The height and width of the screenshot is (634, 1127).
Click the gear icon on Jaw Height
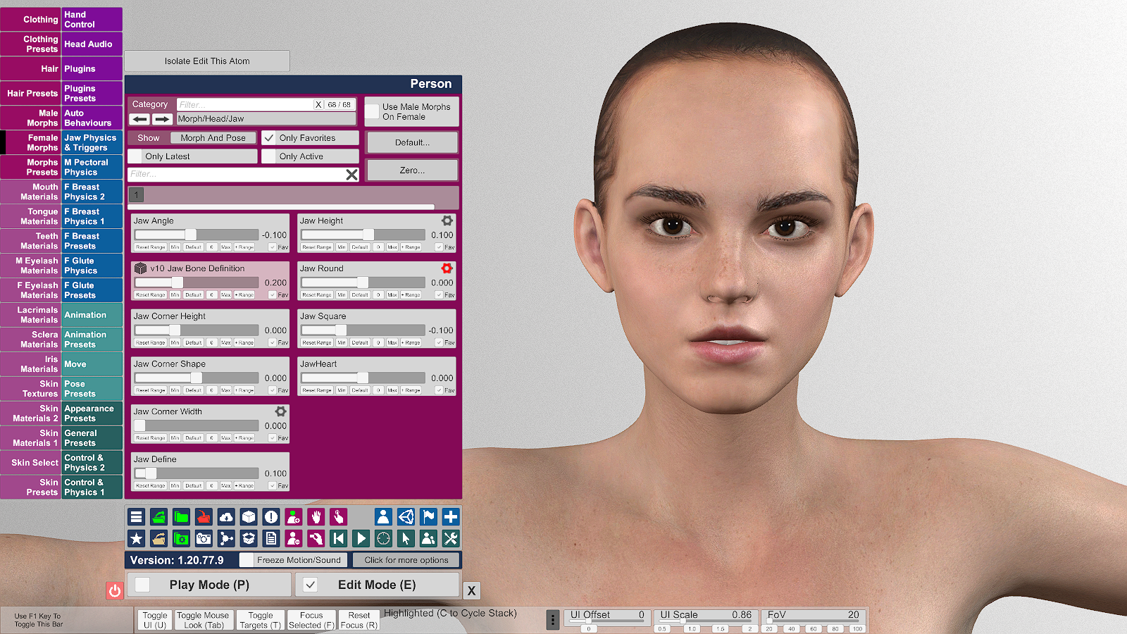(447, 220)
